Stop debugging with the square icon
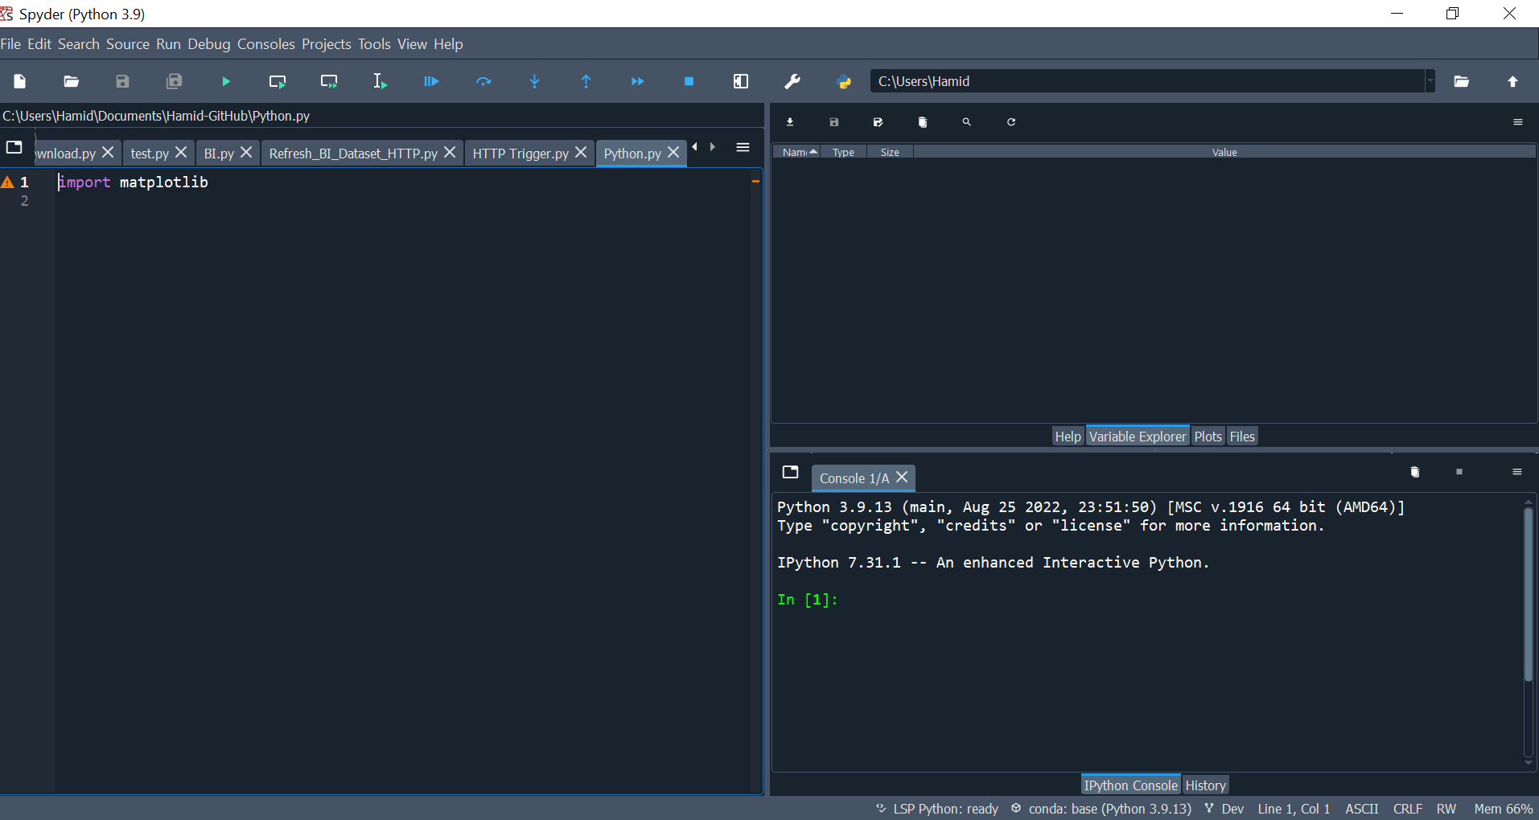The width and height of the screenshot is (1539, 820). [689, 81]
